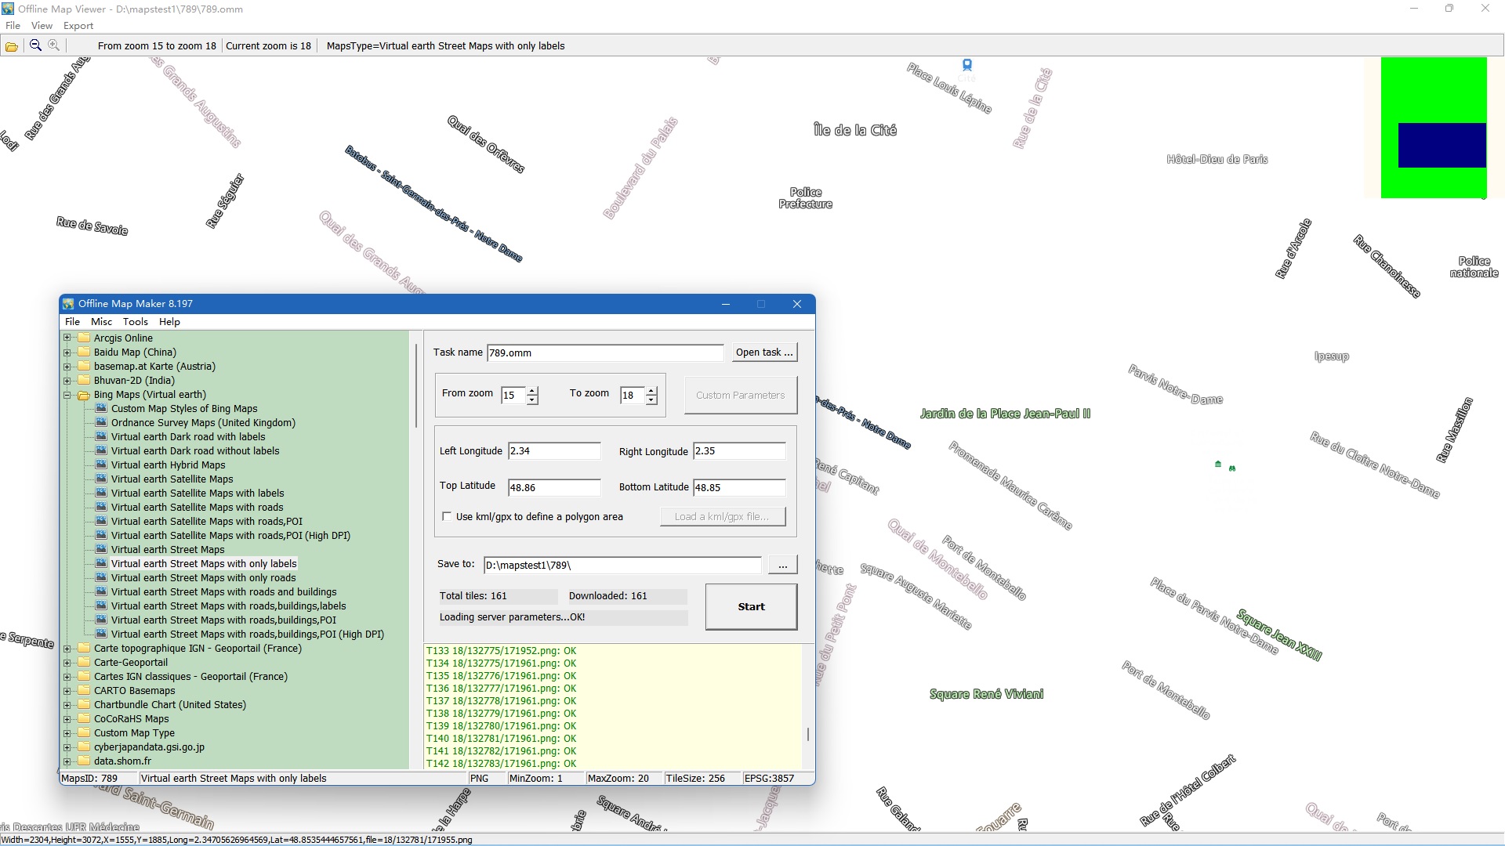
Task: Expand the CARTO Basemaps tree node
Action: click(x=67, y=690)
